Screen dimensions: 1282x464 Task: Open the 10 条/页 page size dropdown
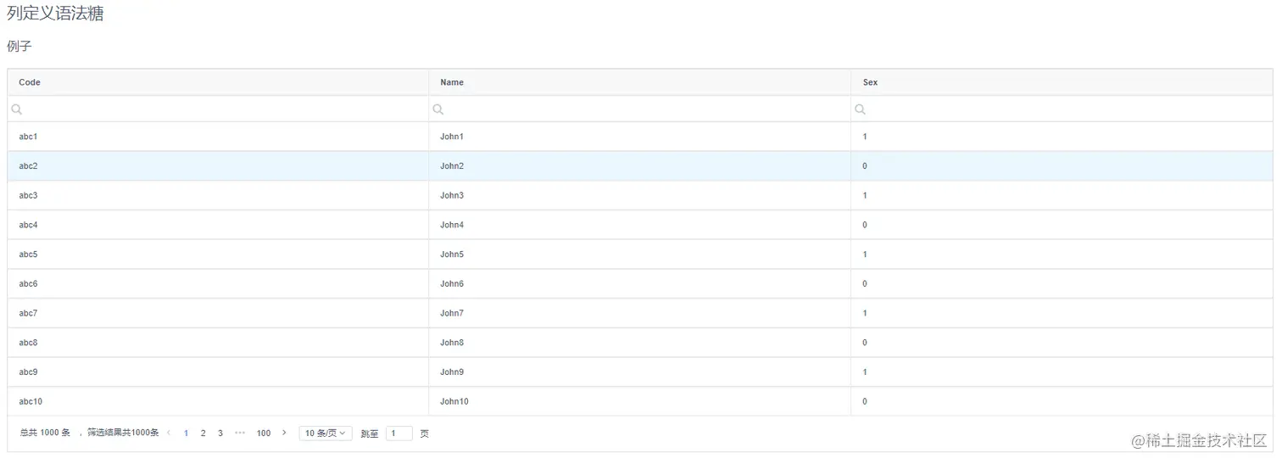pyautogui.click(x=326, y=433)
